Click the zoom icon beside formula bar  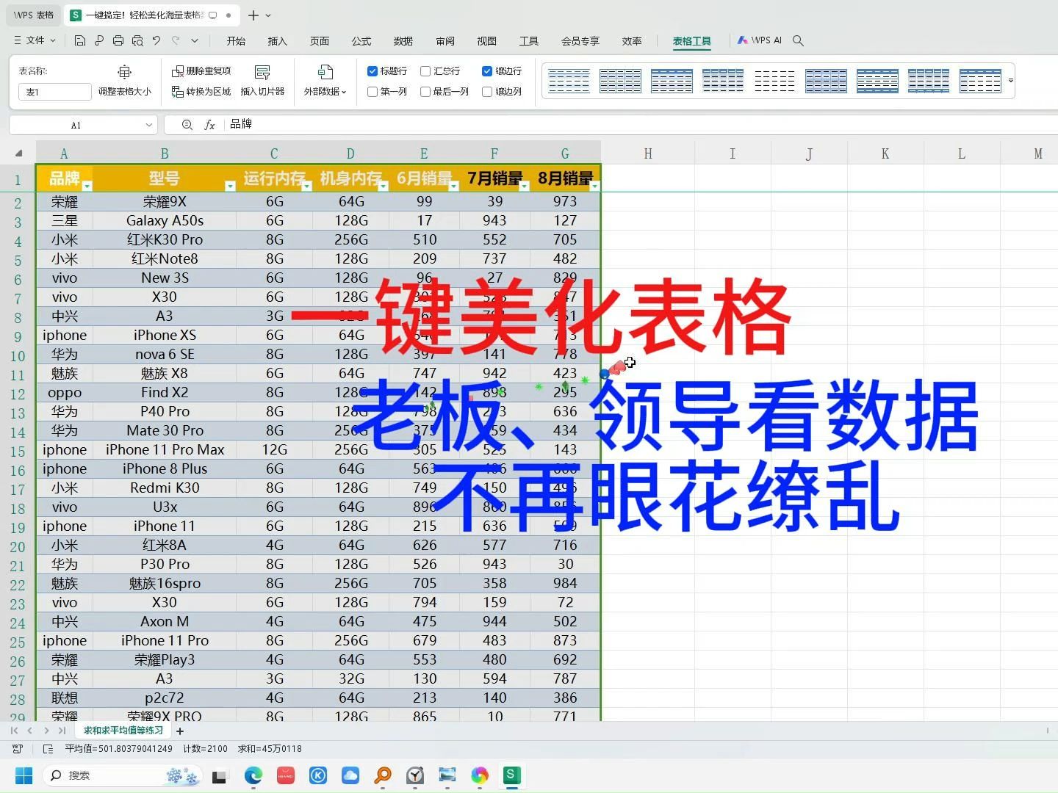click(x=187, y=125)
